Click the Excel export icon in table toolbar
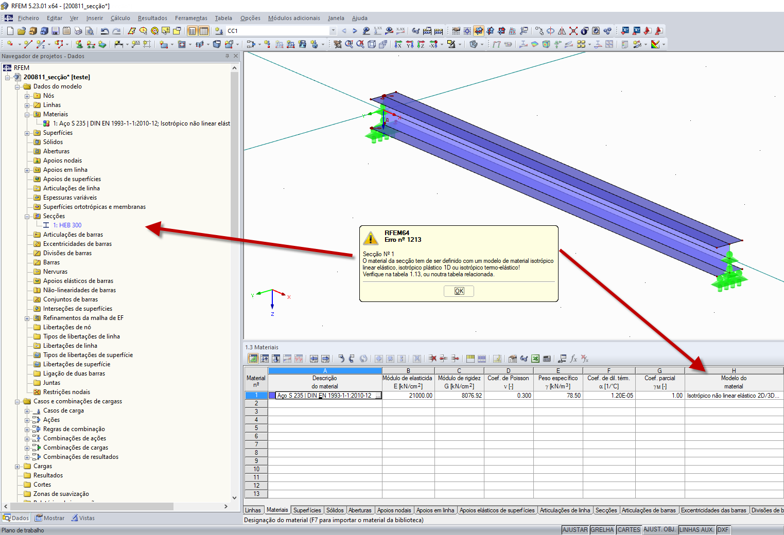The image size is (784, 535). 535,359
